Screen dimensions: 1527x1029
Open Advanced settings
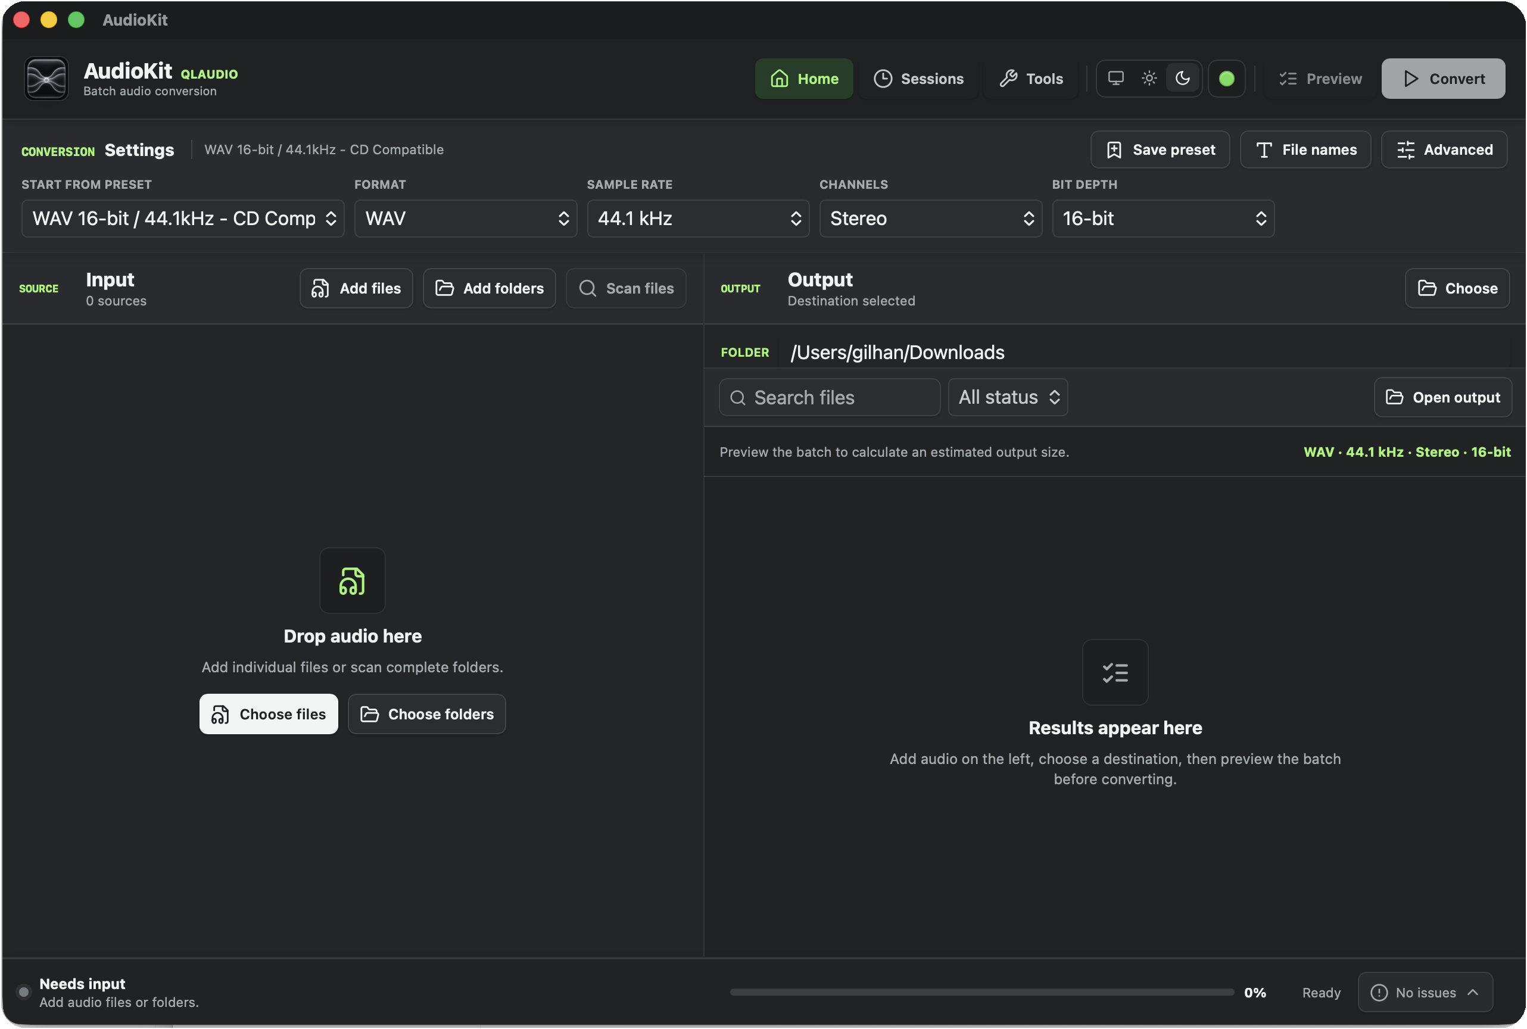click(x=1444, y=149)
